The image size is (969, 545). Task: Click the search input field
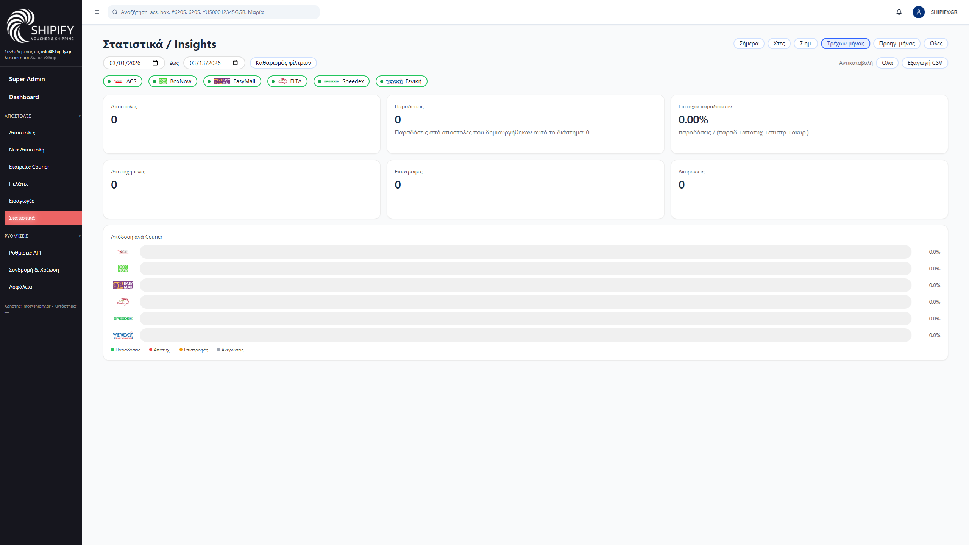tap(216, 12)
